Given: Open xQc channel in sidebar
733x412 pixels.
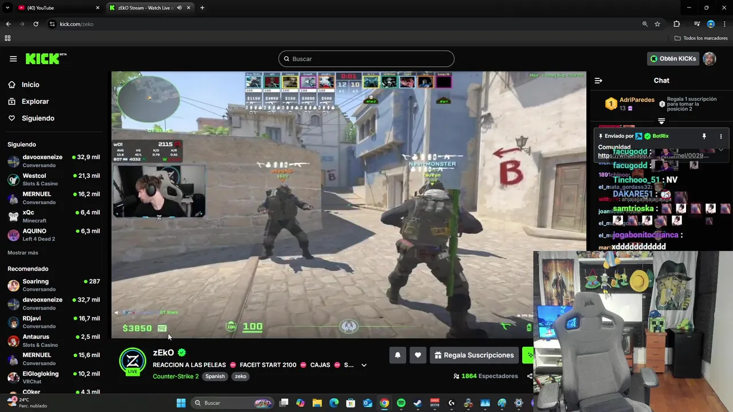Looking at the screenshot, I should (54, 216).
